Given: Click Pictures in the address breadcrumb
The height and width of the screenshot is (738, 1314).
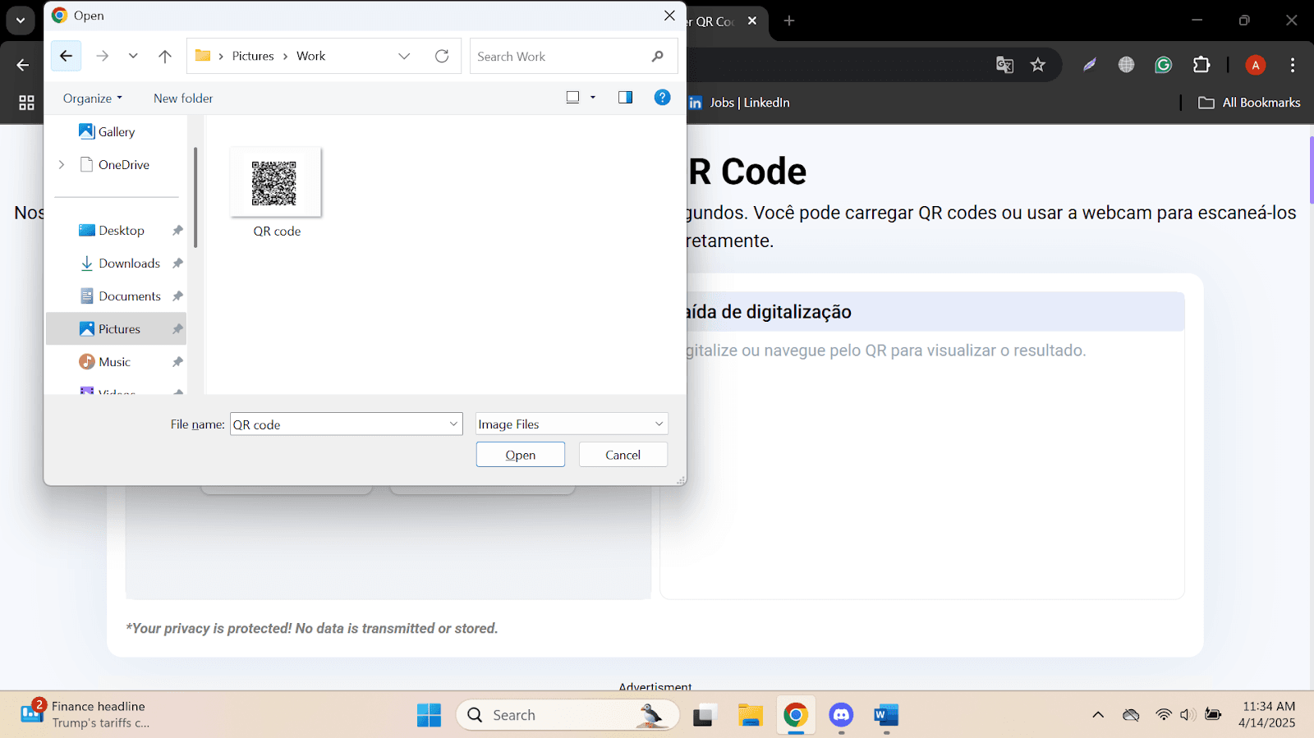Looking at the screenshot, I should pos(253,56).
